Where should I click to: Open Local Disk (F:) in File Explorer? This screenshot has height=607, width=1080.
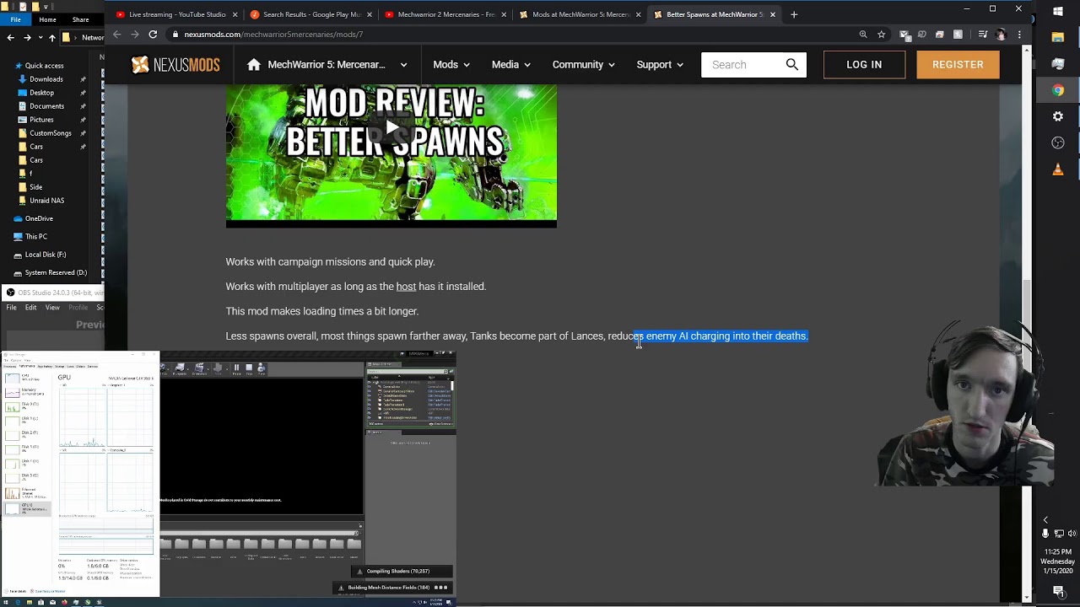click(x=45, y=255)
